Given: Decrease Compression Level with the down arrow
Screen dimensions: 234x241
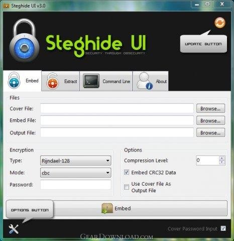Looking at the screenshot, I should pyautogui.click(x=221, y=163).
